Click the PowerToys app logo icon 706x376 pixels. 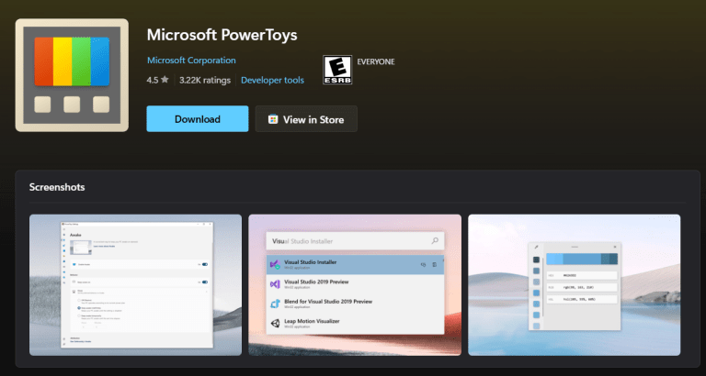[x=72, y=75]
